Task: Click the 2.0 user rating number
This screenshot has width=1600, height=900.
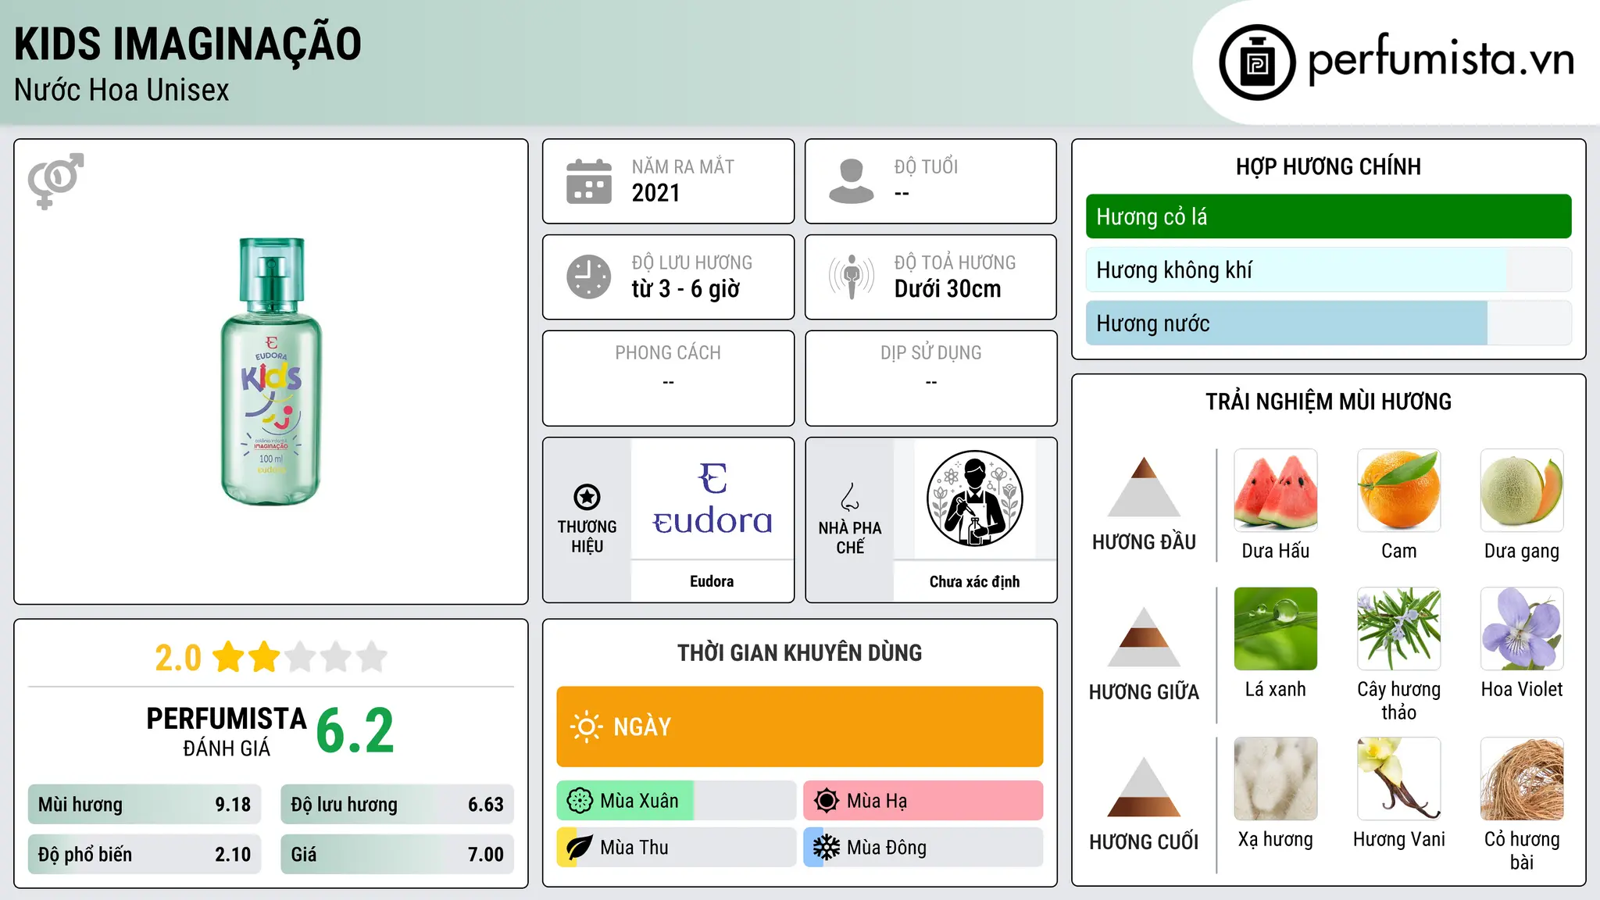Action: point(178,658)
